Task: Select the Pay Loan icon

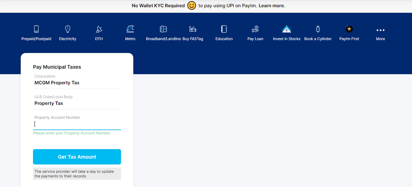Action: click(x=255, y=29)
